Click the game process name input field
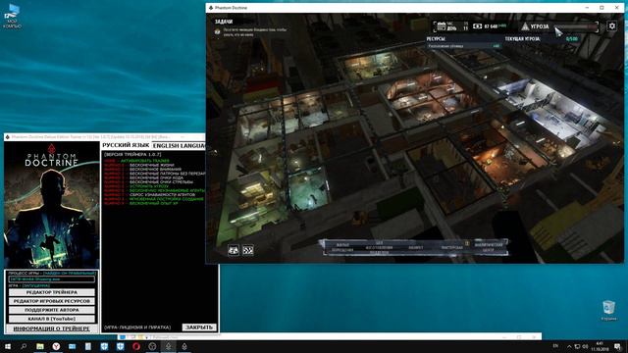The image size is (628, 353). pos(52,278)
